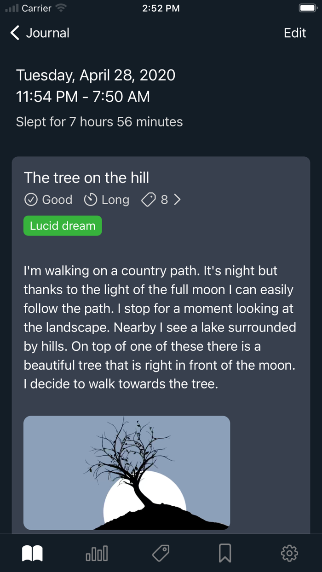Tap the sleep time range 11:54 PM - 7:50 AM
The image size is (322, 572).
click(x=83, y=97)
